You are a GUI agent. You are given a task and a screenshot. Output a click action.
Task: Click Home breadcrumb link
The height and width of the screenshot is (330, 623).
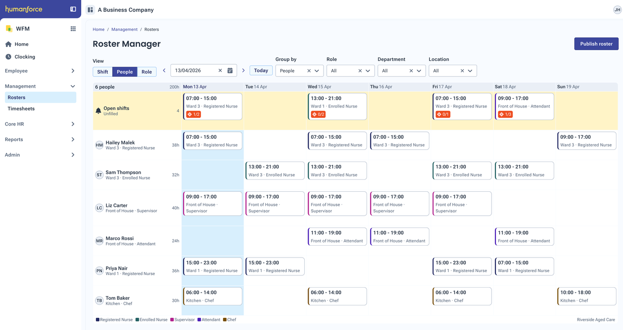pos(99,30)
